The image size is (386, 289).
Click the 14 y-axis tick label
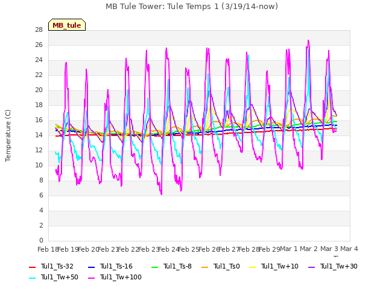39,135
